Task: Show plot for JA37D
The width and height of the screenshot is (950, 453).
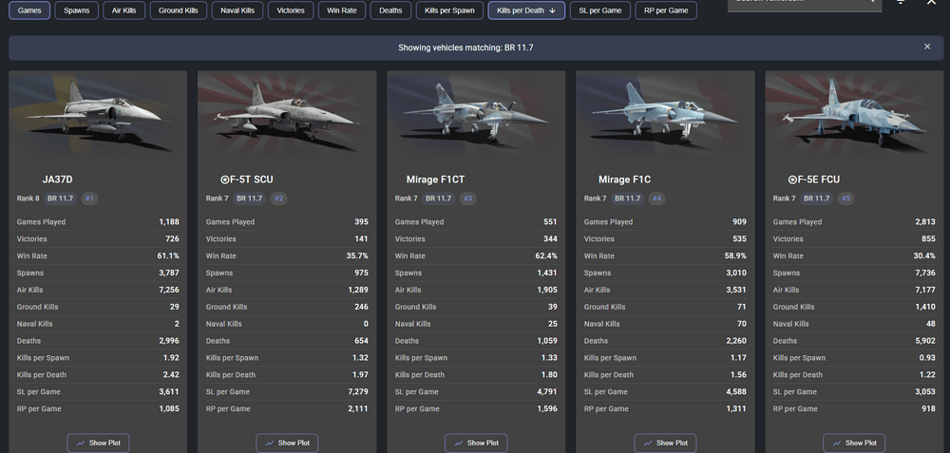Action: click(x=98, y=443)
